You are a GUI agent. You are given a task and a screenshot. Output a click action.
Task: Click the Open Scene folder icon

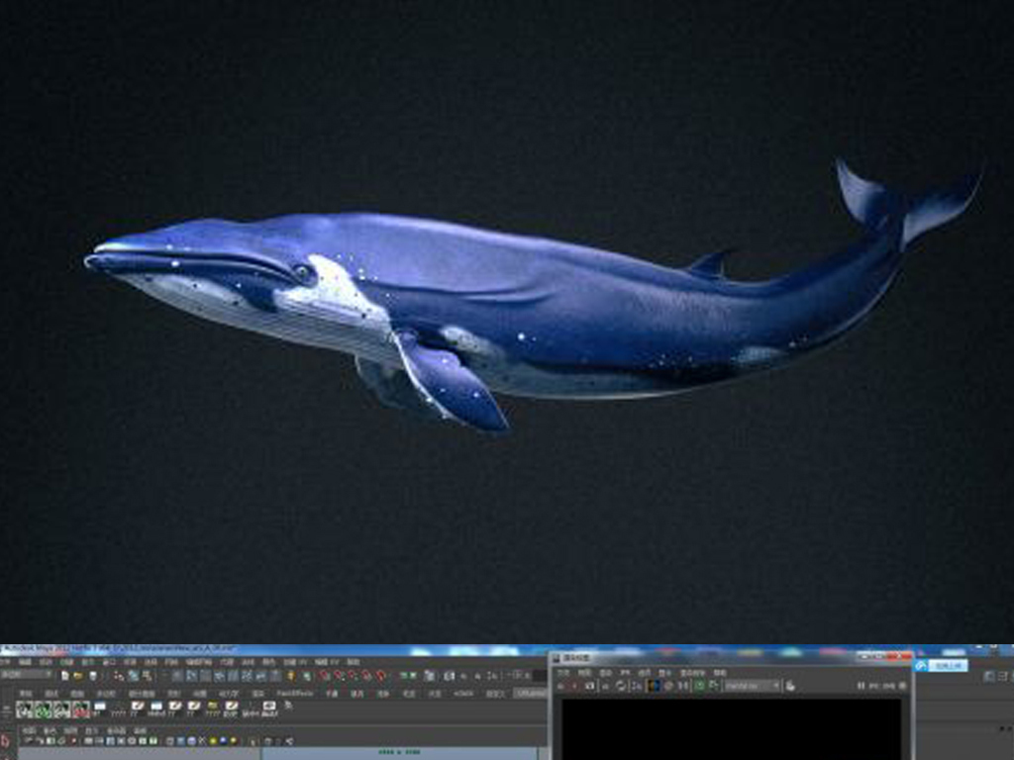77,675
